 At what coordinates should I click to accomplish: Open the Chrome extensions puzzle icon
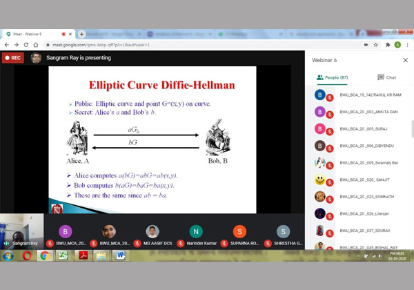tap(388, 45)
